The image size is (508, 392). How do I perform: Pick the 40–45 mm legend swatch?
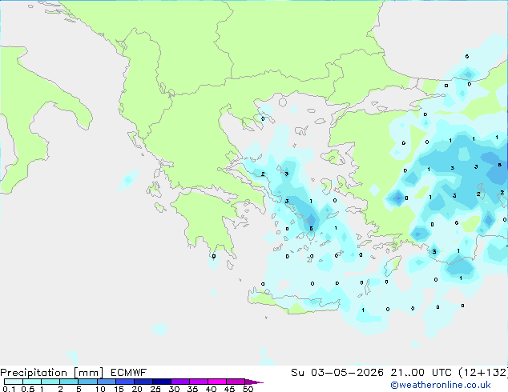[x=217, y=382]
